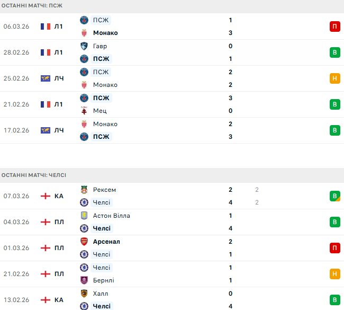Screen dimensions: 344x310
Task: Open the Мец team link
Action: point(99,111)
